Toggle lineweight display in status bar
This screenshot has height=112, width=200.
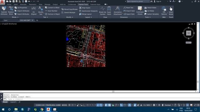pos(106,105)
